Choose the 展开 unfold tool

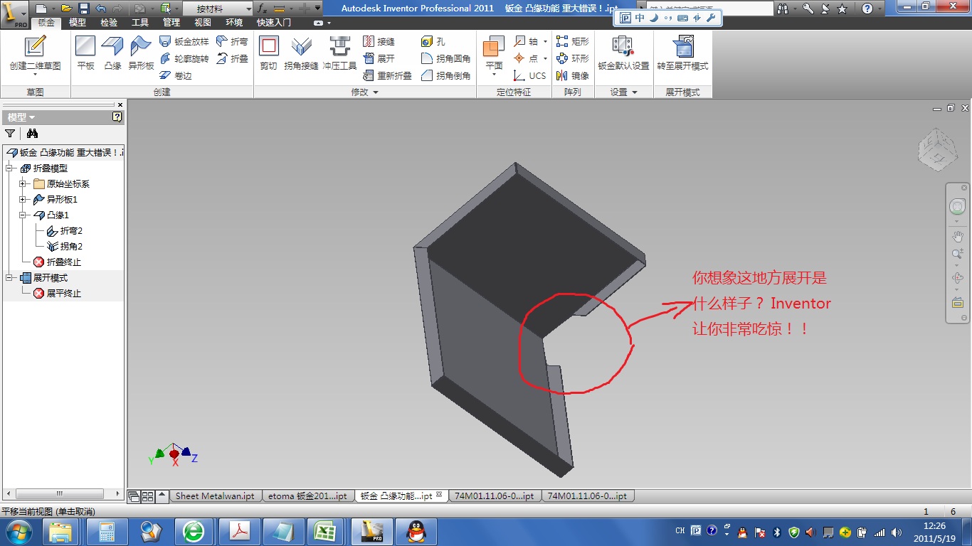pyautogui.click(x=379, y=59)
